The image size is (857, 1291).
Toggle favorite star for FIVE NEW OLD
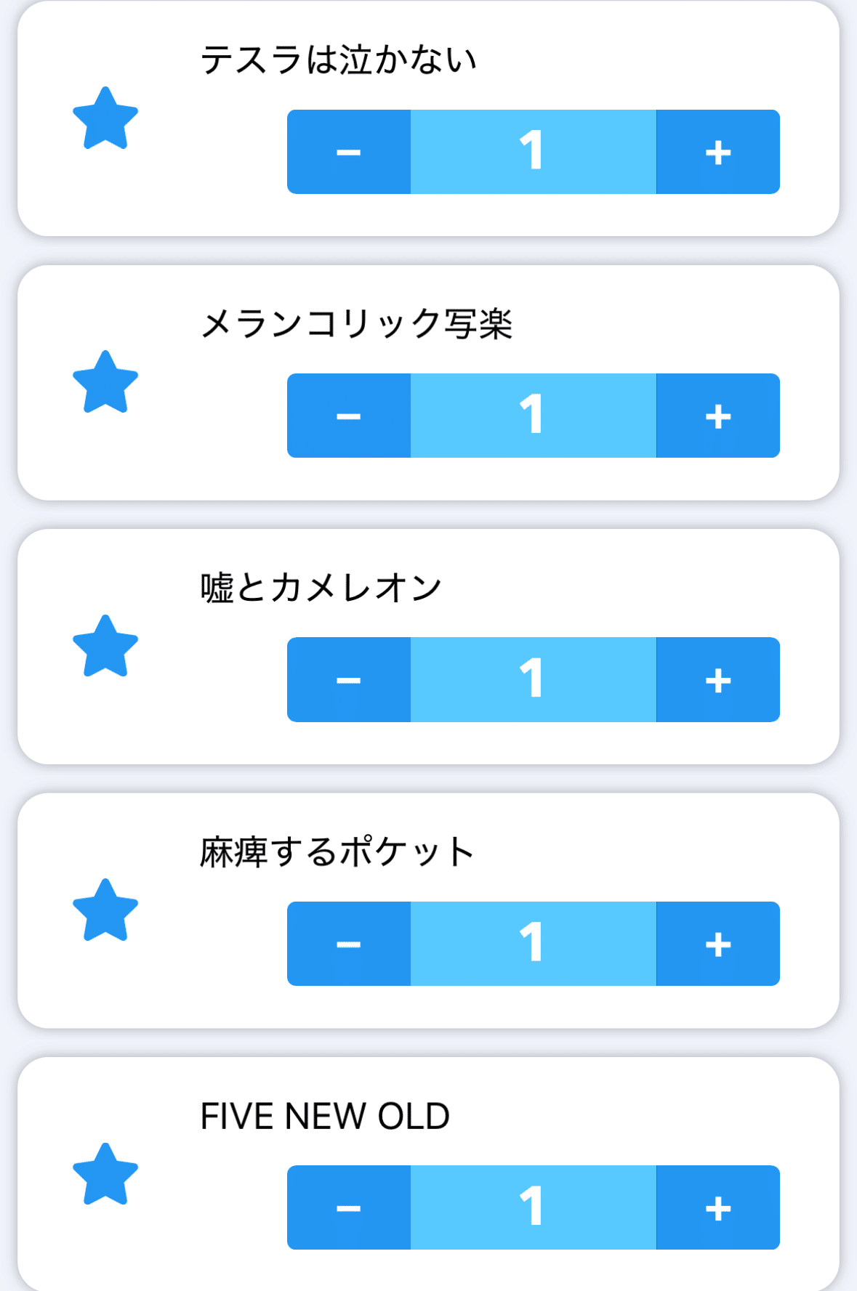105,1175
